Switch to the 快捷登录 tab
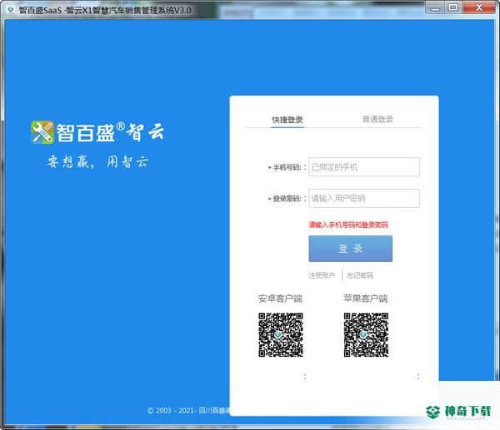The image size is (500, 430). point(287,120)
